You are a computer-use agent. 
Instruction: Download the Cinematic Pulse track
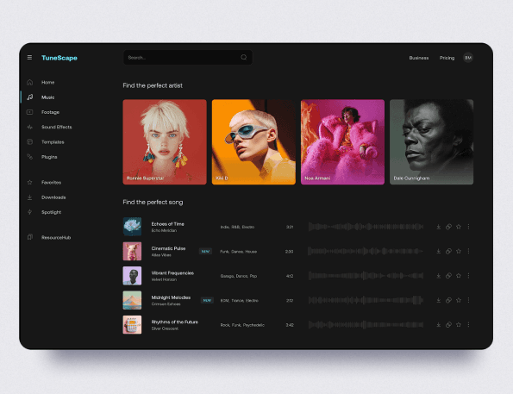tap(438, 251)
